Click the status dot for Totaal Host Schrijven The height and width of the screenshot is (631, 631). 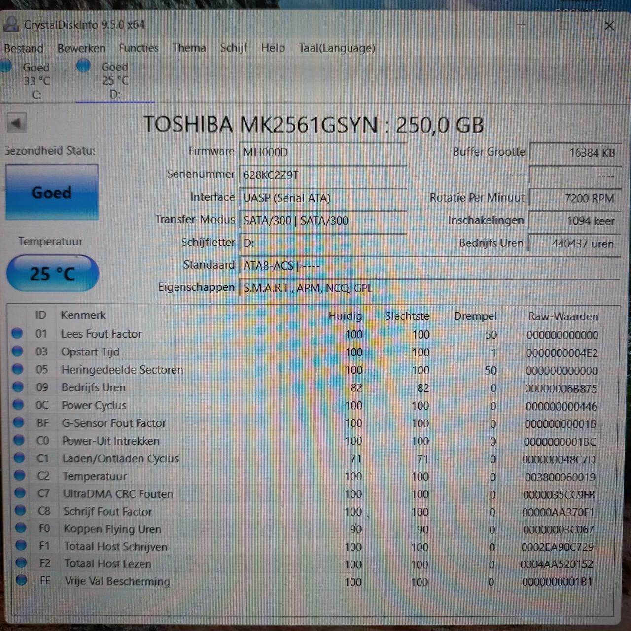click(x=21, y=545)
